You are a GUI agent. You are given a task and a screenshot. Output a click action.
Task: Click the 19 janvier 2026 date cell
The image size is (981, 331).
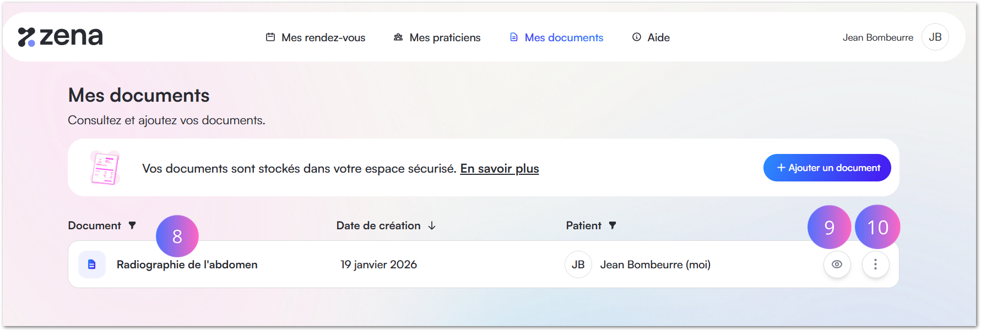pos(379,264)
